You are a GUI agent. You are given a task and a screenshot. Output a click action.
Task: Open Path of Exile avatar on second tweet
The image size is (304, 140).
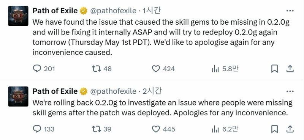tap(18, 96)
